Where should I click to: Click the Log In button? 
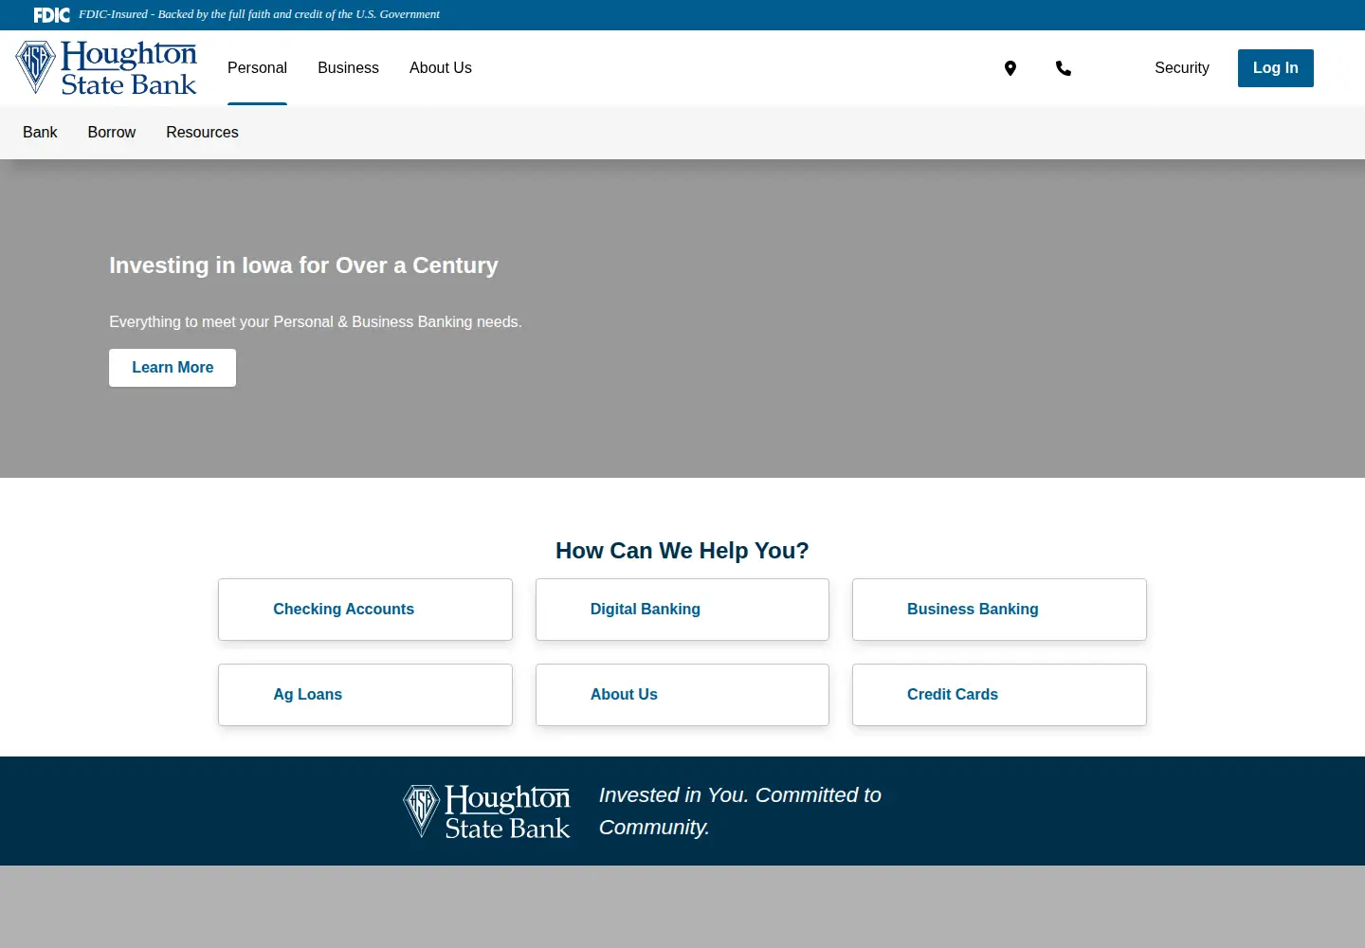1276,68
